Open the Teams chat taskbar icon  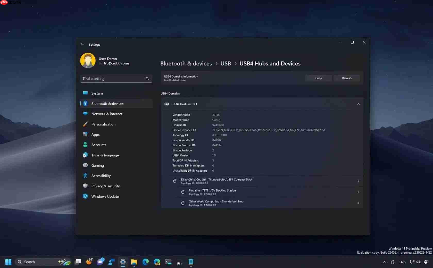[100, 262]
